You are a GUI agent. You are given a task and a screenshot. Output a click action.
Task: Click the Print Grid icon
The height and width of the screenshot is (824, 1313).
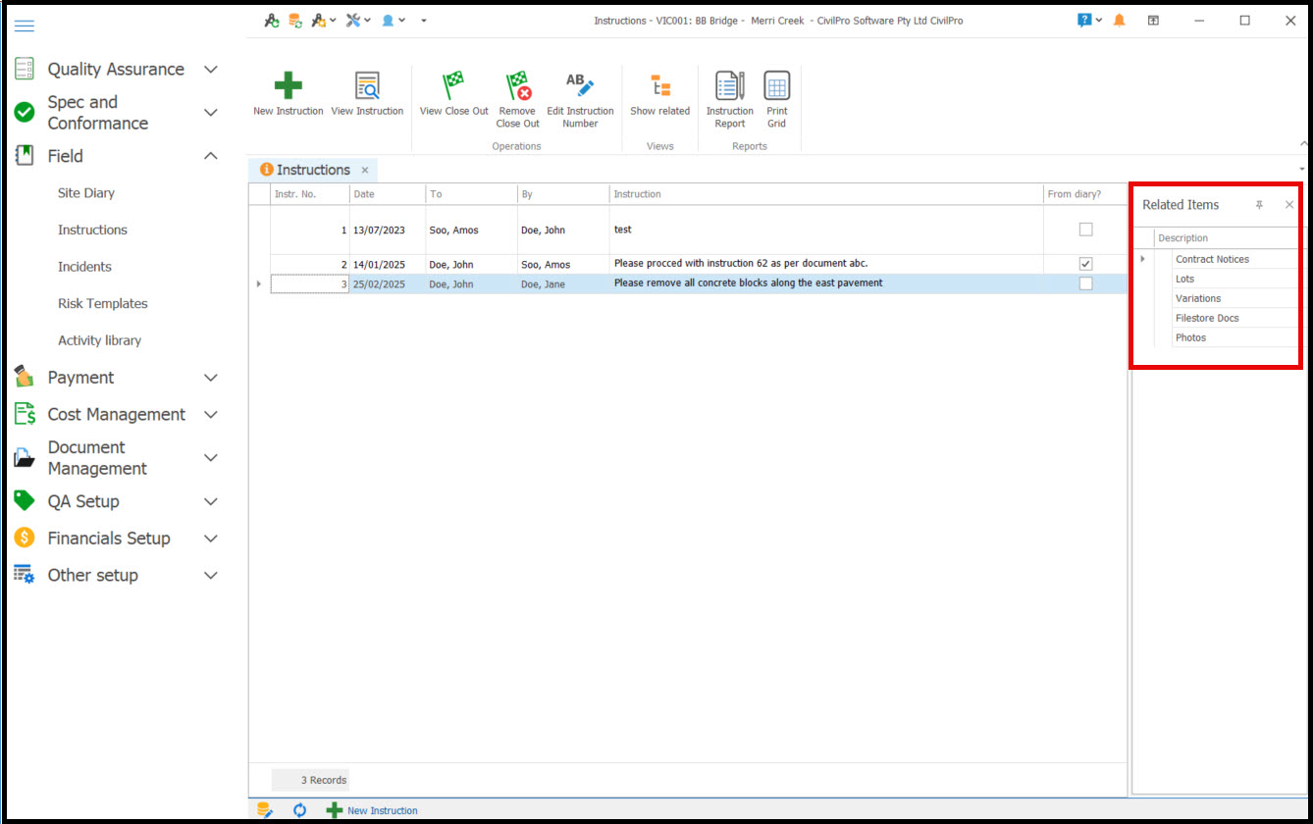click(x=776, y=87)
